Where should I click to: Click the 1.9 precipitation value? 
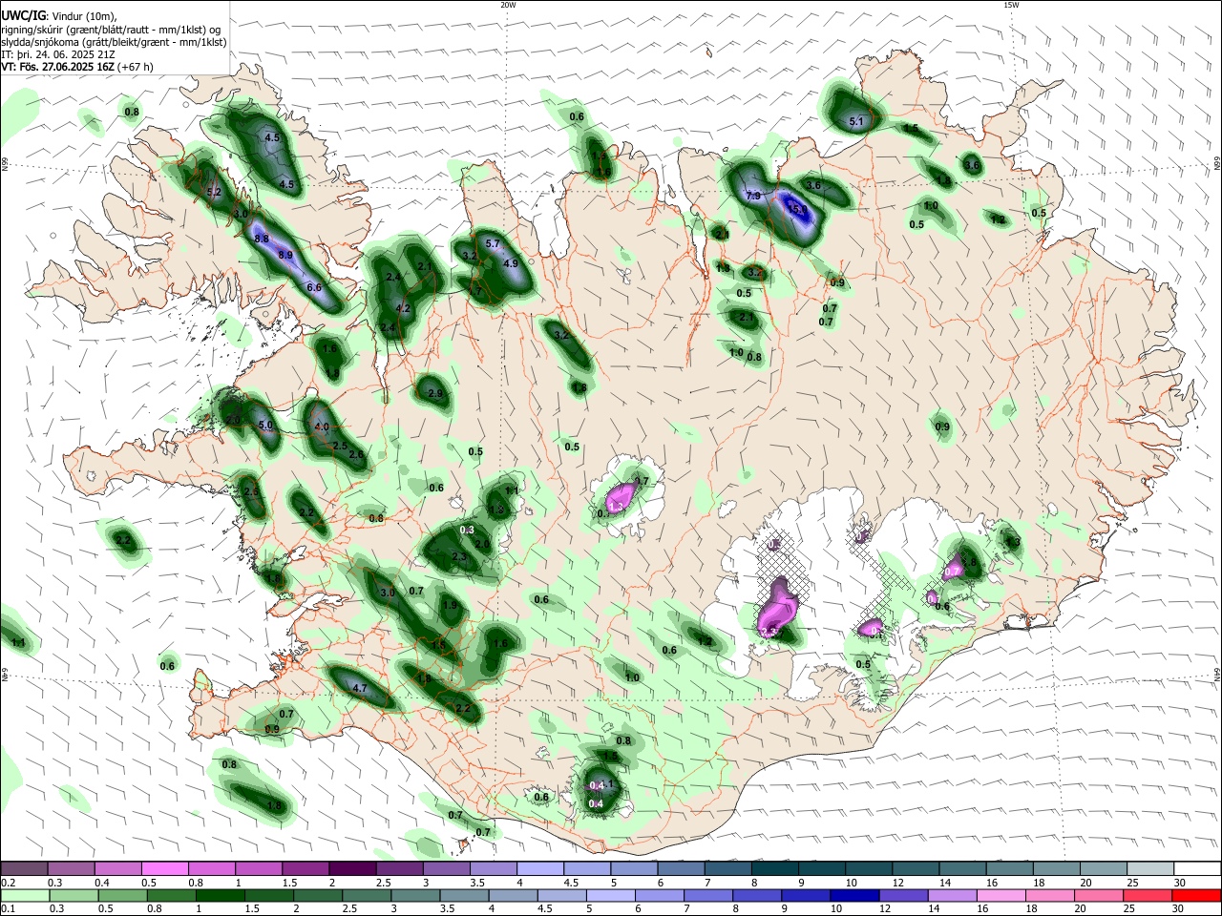click(451, 606)
